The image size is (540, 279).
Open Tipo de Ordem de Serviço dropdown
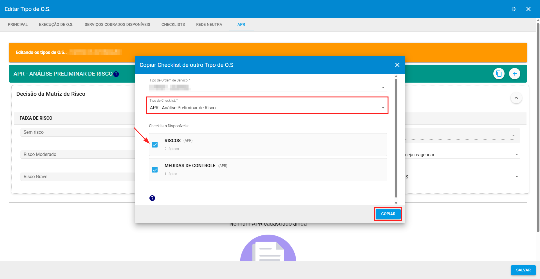click(x=383, y=88)
